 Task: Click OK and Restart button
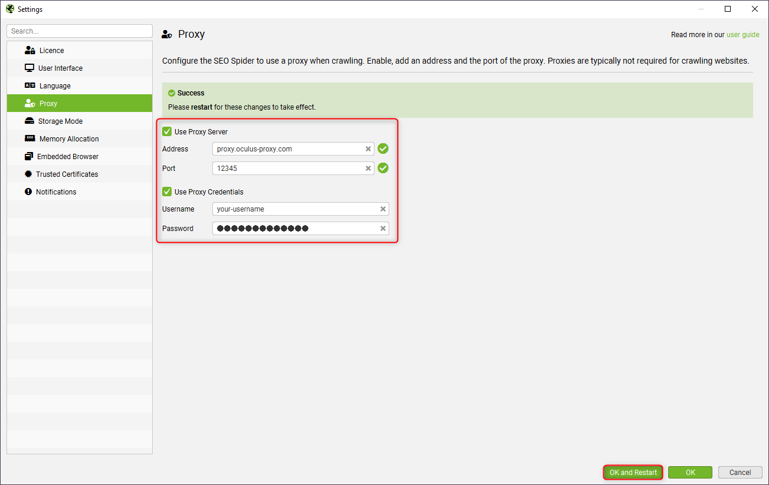633,472
